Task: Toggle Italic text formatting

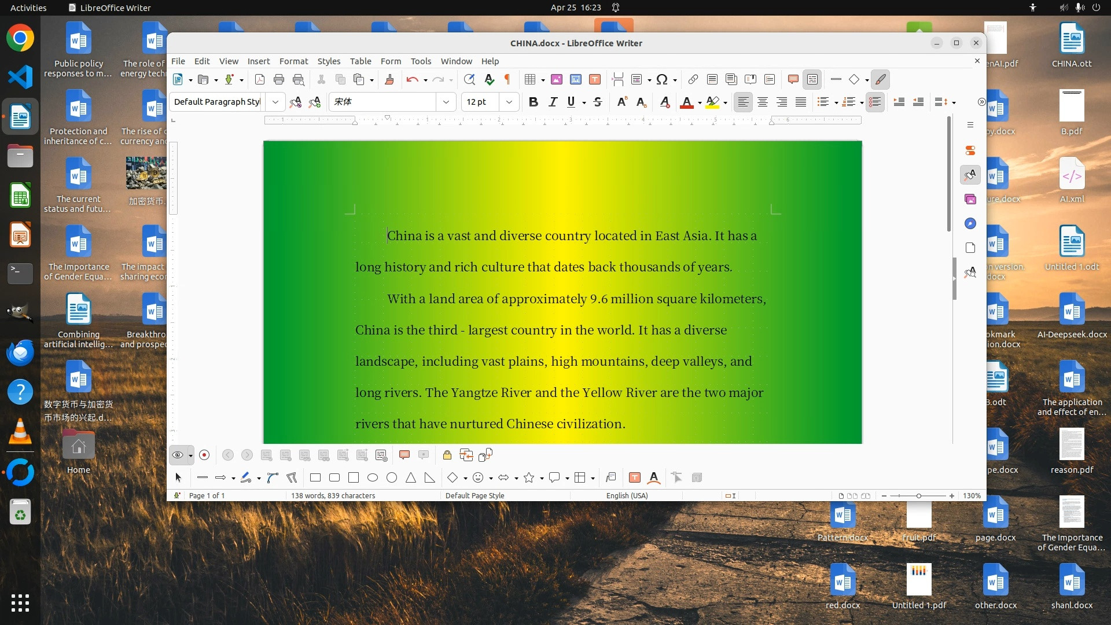Action: pos(553,102)
